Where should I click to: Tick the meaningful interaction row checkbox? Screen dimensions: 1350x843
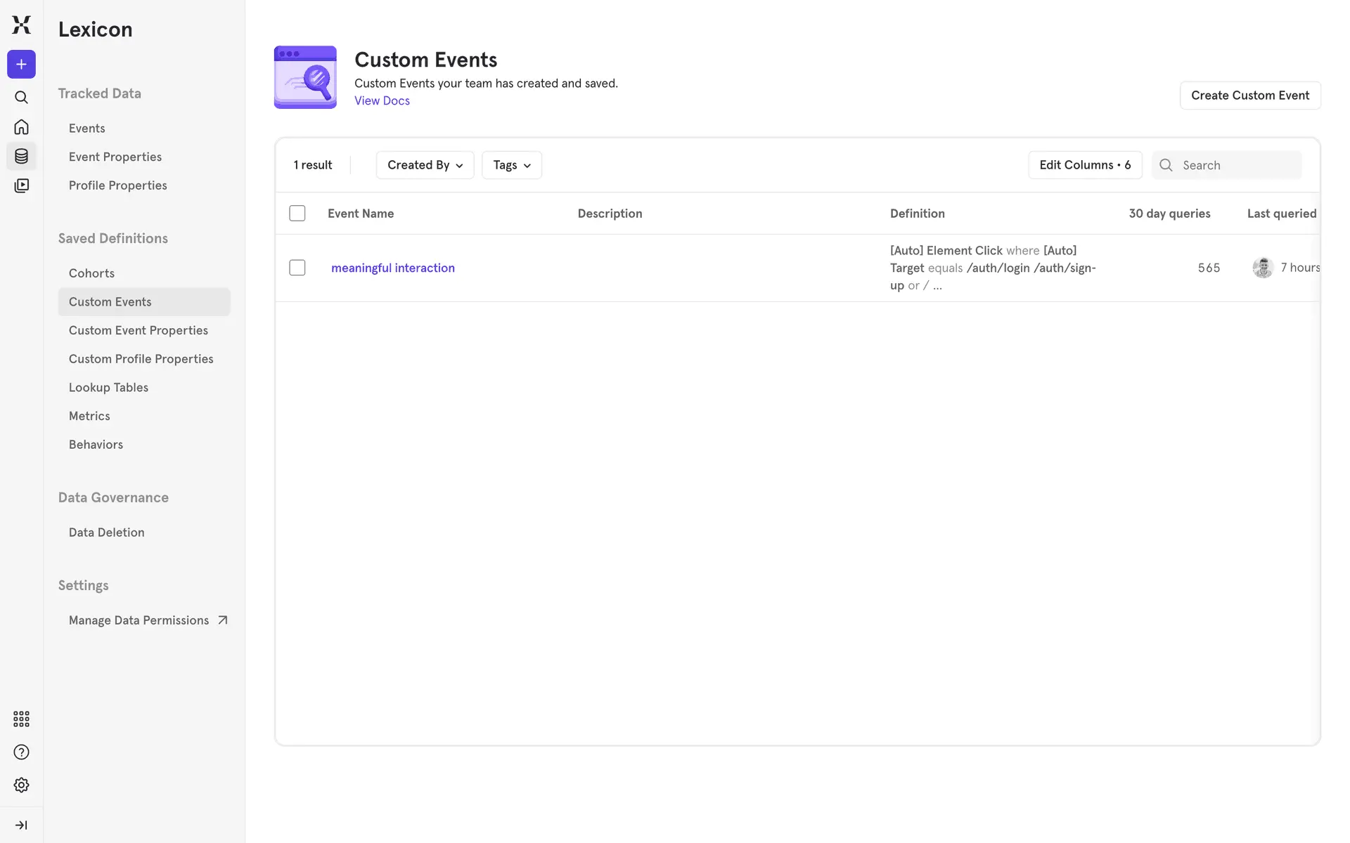[297, 268]
